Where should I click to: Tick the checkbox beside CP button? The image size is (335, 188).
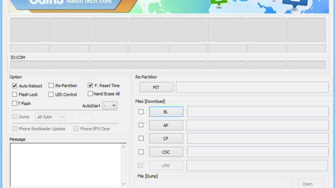coord(141,139)
